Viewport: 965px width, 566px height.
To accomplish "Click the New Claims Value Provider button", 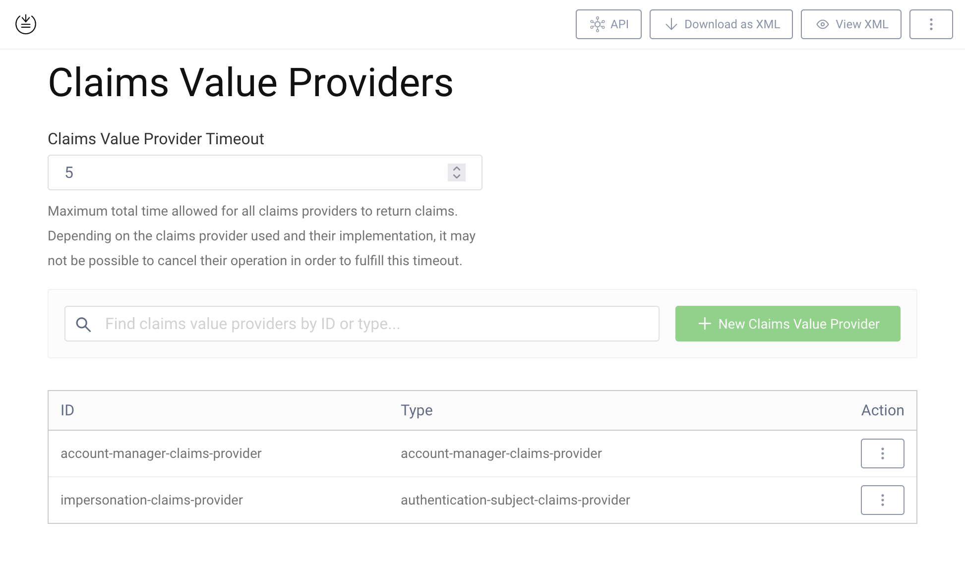I will coord(787,324).
